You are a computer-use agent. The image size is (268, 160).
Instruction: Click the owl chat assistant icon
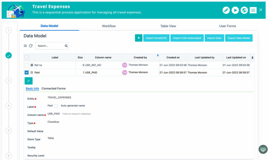click(263, 149)
